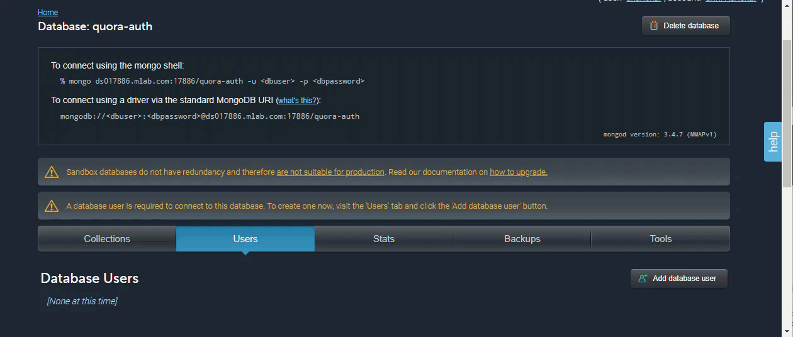793x337 pixels.
Task: Click the "Database: quora-auth" heading
Action: coord(95,26)
